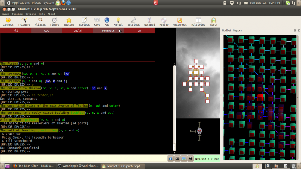Open the Help menu
The width and height of the screenshot is (301, 169).
[42, 14]
